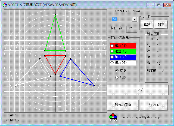The image size is (174, 126).
Task: Click the ポイント数 field showing 12
Action: point(132,29)
